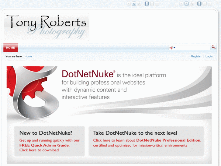Choose full page width in right icon group
This screenshot has height=166, width=221.
[x=210, y=4]
